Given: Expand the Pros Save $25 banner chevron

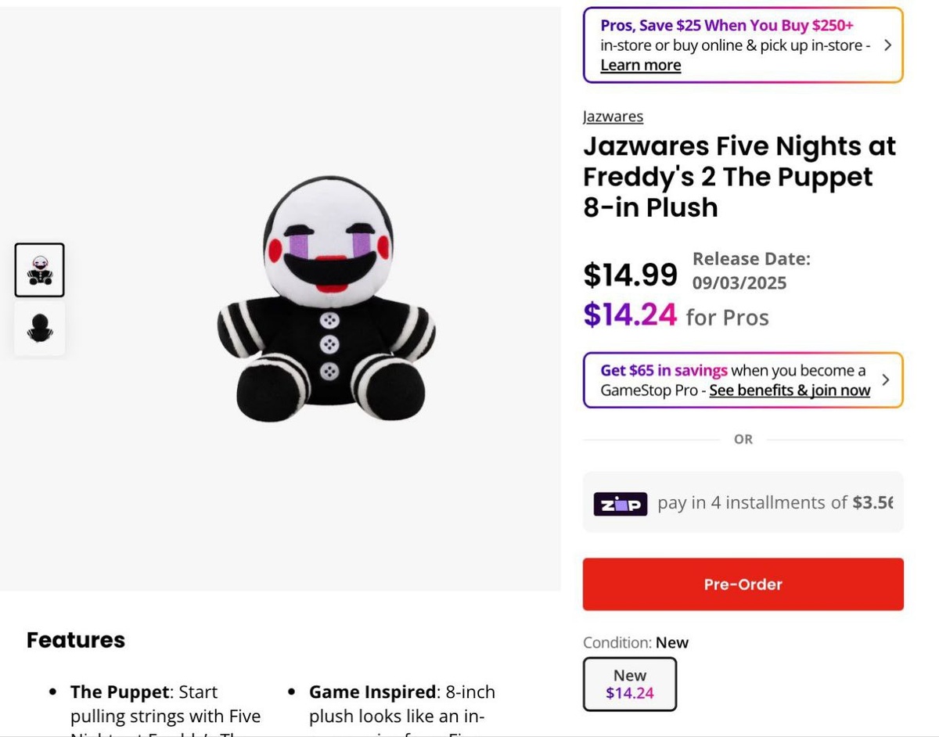Looking at the screenshot, I should click(887, 45).
